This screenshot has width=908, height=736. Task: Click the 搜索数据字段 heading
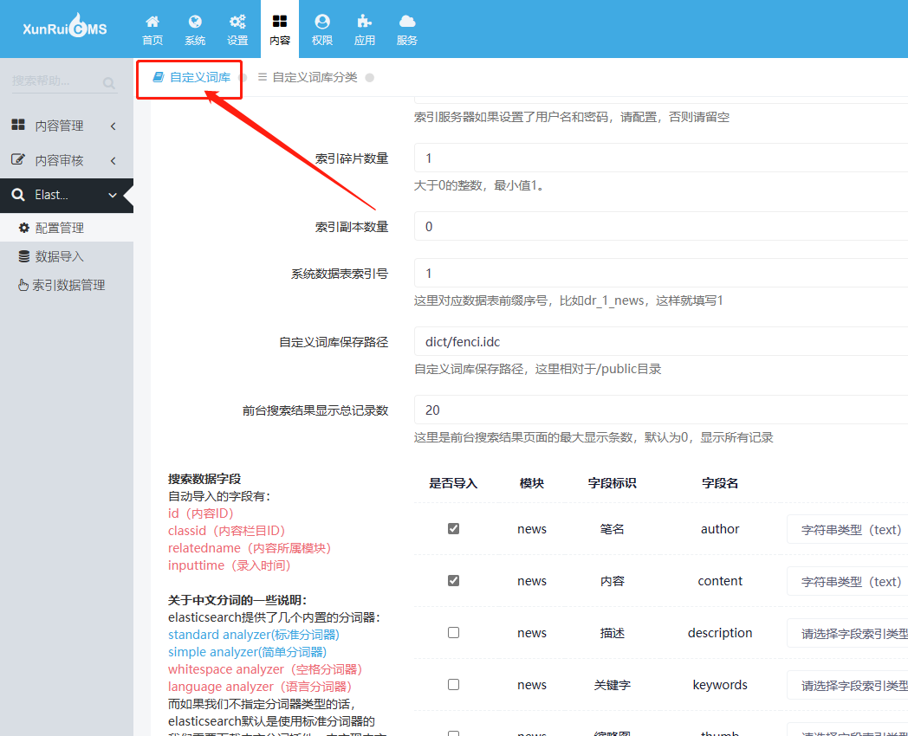point(204,479)
